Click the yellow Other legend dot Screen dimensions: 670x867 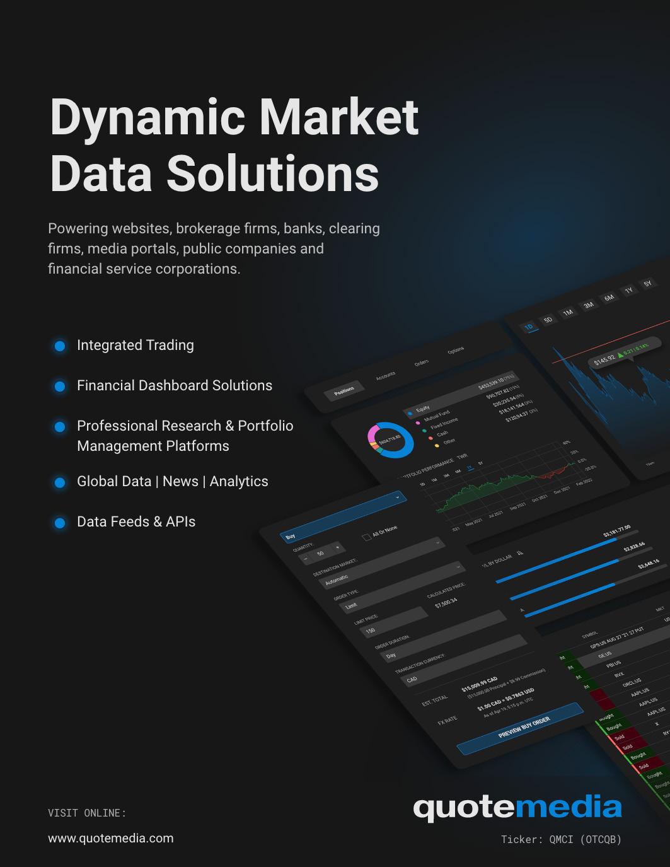tap(437, 446)
